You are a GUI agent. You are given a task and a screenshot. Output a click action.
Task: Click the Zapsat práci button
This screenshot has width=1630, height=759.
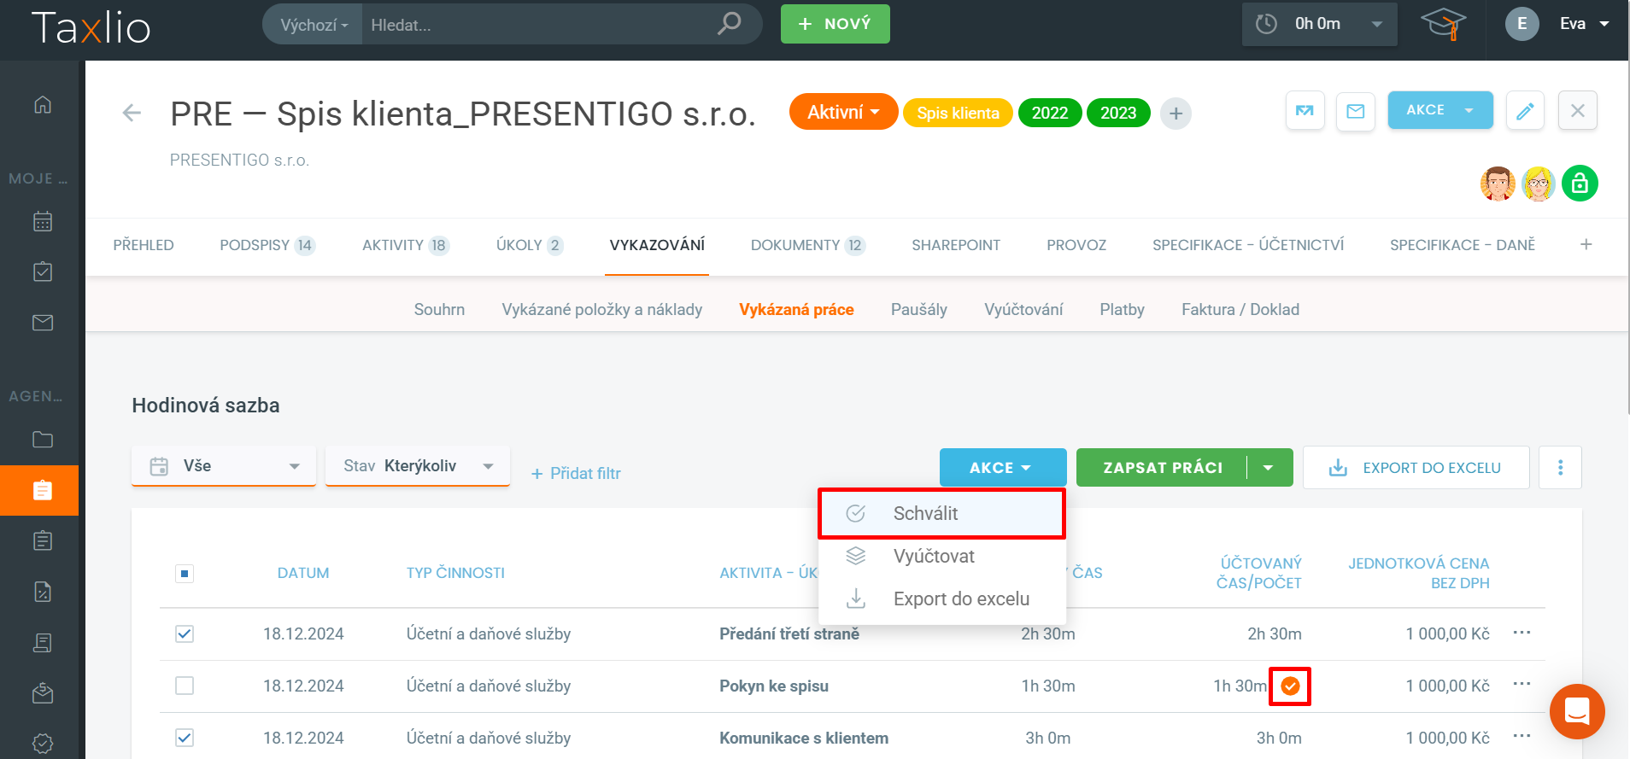[1163, 468]
